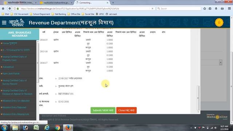
Task: Open Mutation Entry Un-disputed link
Action: pyautogui.click(x=16, y=101)
